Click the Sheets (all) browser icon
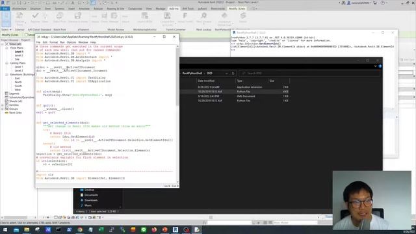Screen dimensions: 416x234 (x=6, y=101)
